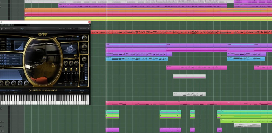Click the MIDI Channel value field
272x133 pixels.
tap(9, 42)
